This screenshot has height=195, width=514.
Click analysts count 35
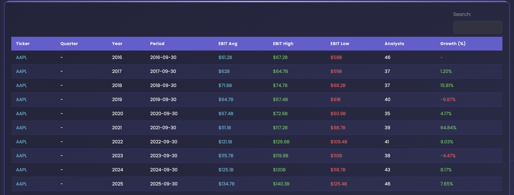pyautogui.click(x=388, y=114)
